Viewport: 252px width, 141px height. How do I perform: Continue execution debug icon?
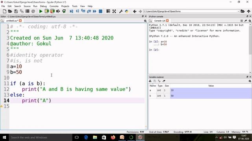94,11
